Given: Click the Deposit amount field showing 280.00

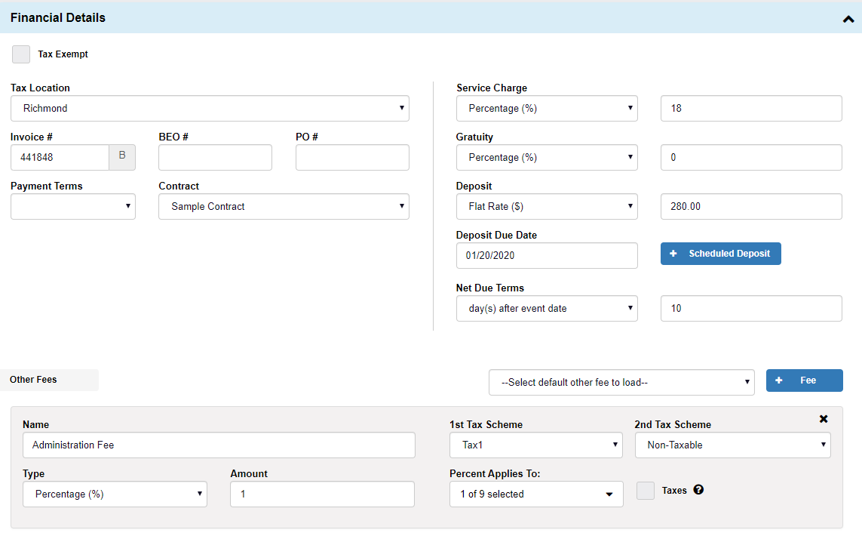Looking at the screenshot, I should pos(751,206).
